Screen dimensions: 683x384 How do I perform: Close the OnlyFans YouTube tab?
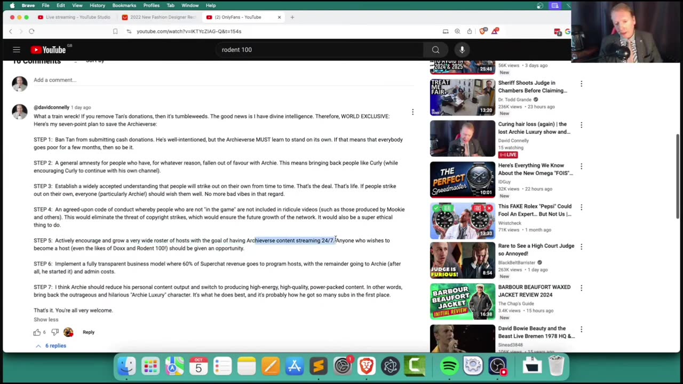click(x=279, y=17)
